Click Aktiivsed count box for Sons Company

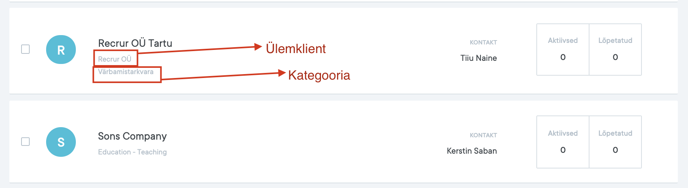tap(563, 142)
